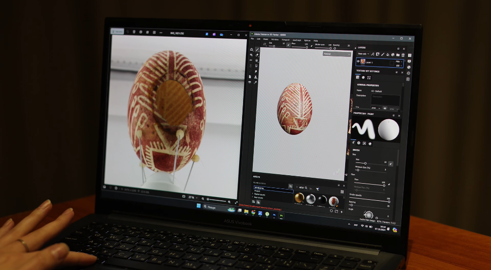The image size is (491, 270).
Task: Adjust the Photos zoom slider
Action: (x=216, y=200)
